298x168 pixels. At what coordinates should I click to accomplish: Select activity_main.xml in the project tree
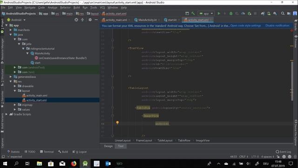[x=37, y=95]
